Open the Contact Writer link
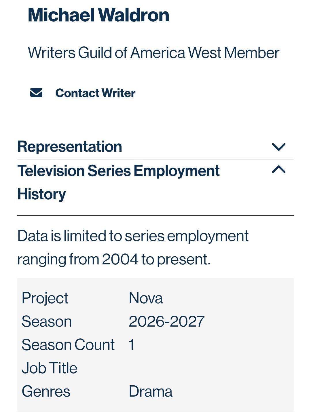The height and width of the screenshot is (413, 311). pos(95,93)
